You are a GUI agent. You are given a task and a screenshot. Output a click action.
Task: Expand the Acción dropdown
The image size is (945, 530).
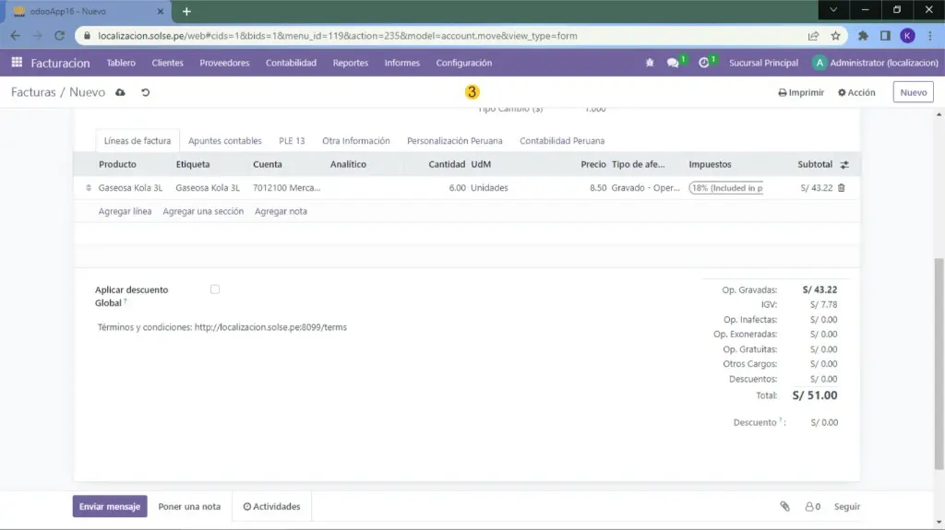pos(856,92)
